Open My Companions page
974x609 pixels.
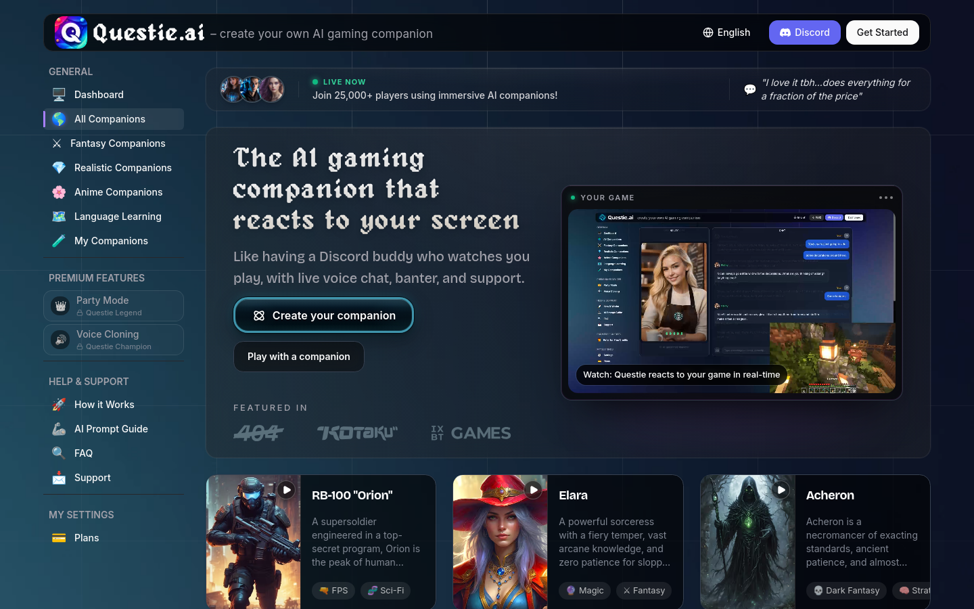[x=114, y=241]
